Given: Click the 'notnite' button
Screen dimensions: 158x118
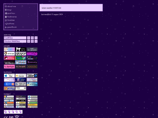Looking at the screenshot, I should (32, 67).
